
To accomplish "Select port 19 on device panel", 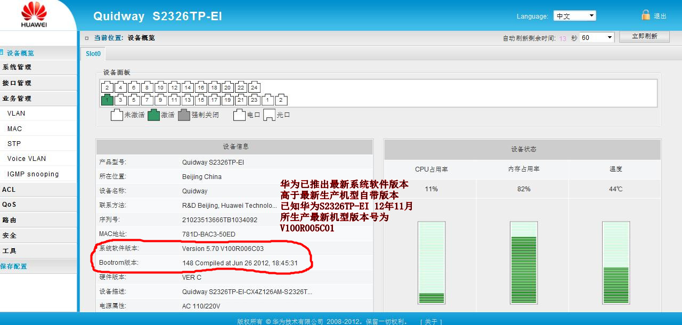I will point(228,100).
